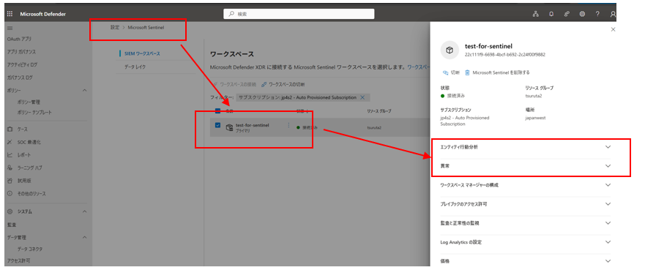Click the workspace cube icon in test-for-sentinel row
This screenshot has height=270, width=645.
(229, 127)
